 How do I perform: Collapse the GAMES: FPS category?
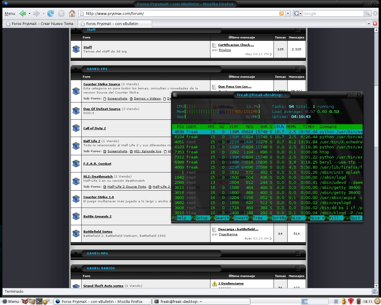(298, 69)
